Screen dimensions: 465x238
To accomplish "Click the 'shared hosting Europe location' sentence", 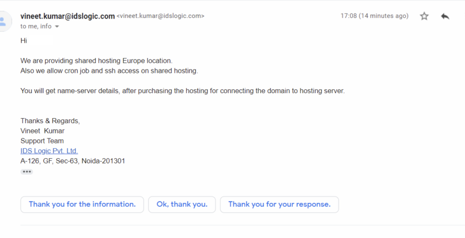I will click(x=96, y=61).
